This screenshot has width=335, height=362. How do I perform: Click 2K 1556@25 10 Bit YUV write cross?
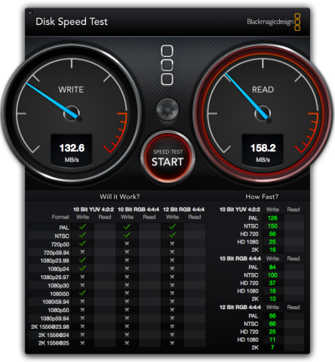(82, 343)
